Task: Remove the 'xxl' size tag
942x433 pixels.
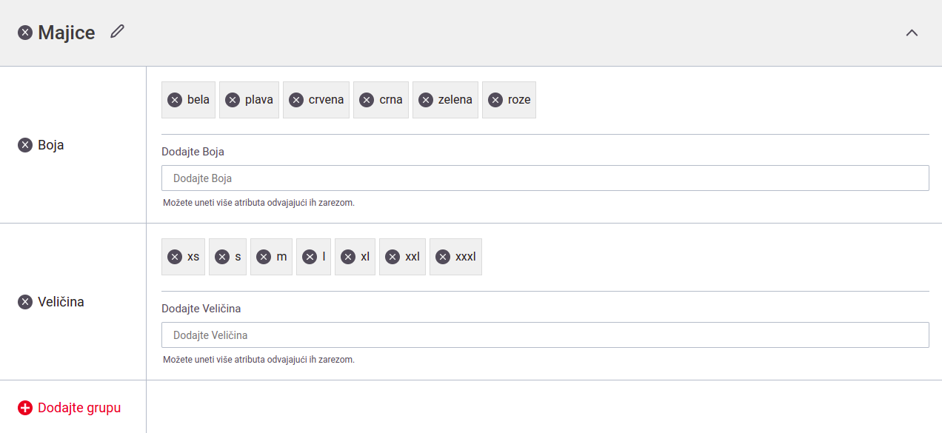Action: pos(392,257)
